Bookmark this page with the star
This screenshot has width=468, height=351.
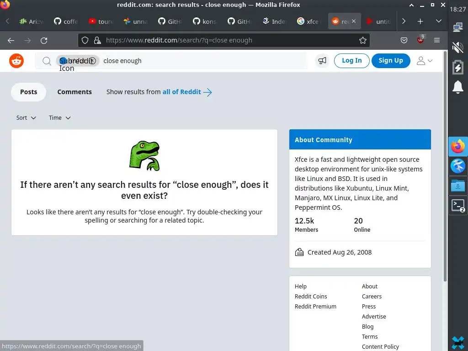[362, 40]
